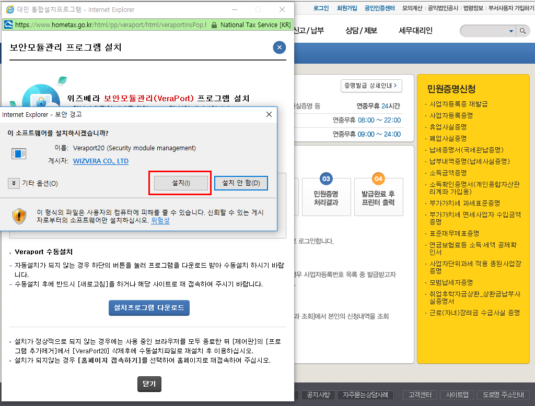Click 로그인 in the Hometax top menu

click(x=321, y=8)
